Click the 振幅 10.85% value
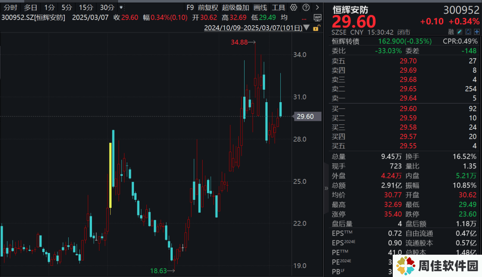This screenshot has width=482, height=277. (x=465, y=186)
